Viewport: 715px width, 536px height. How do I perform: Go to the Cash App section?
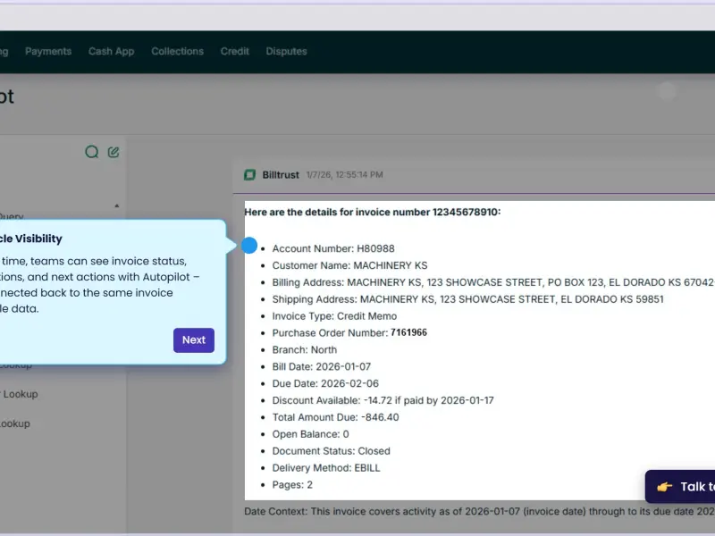pyautogui.click(x=111, y=52)
